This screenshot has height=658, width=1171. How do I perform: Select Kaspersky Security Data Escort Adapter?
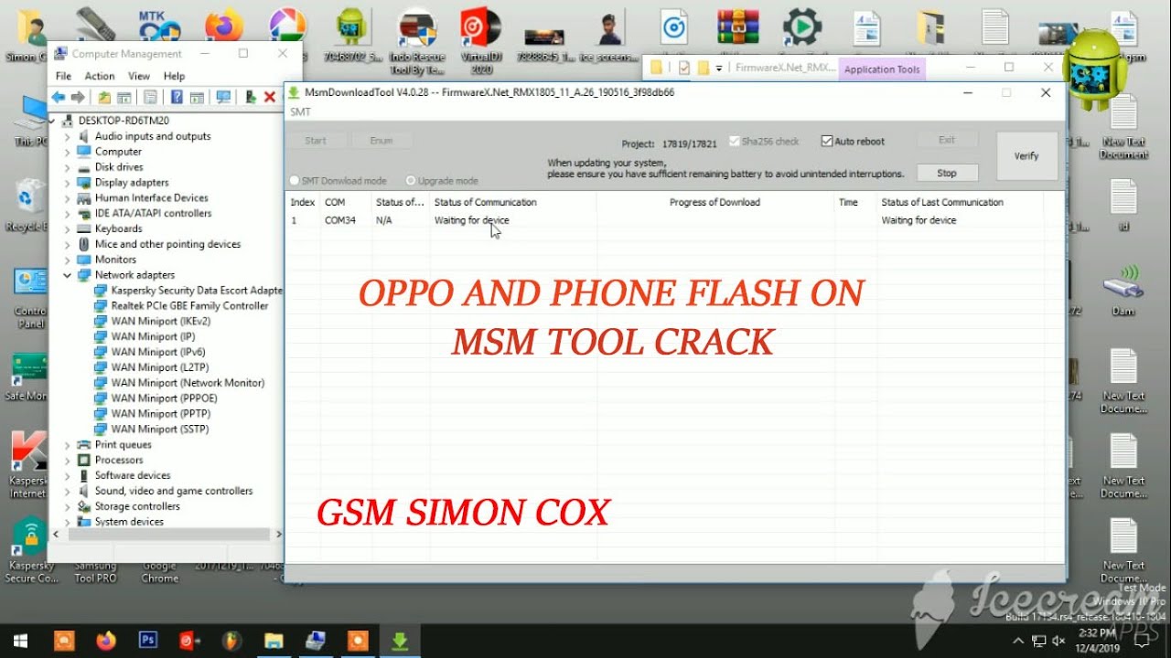click(x=197, y=291)
